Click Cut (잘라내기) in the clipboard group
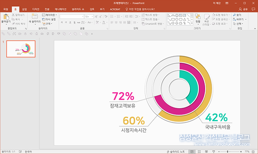This screenshot has width=258, height=154. pos(18,15)
